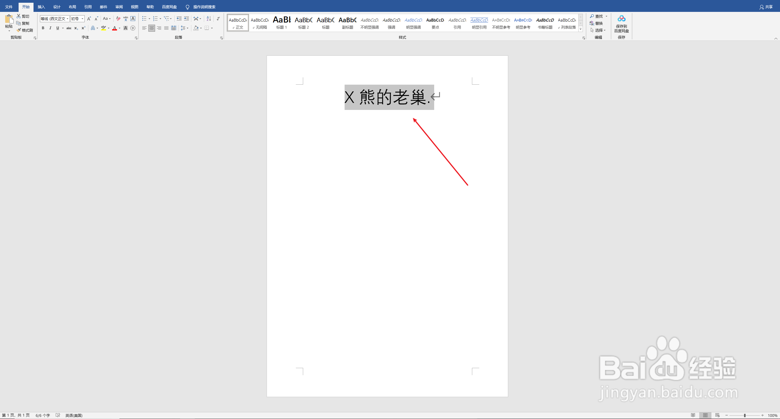Toggle center paragraph alignment
The image size is (780, 419).
152,28
